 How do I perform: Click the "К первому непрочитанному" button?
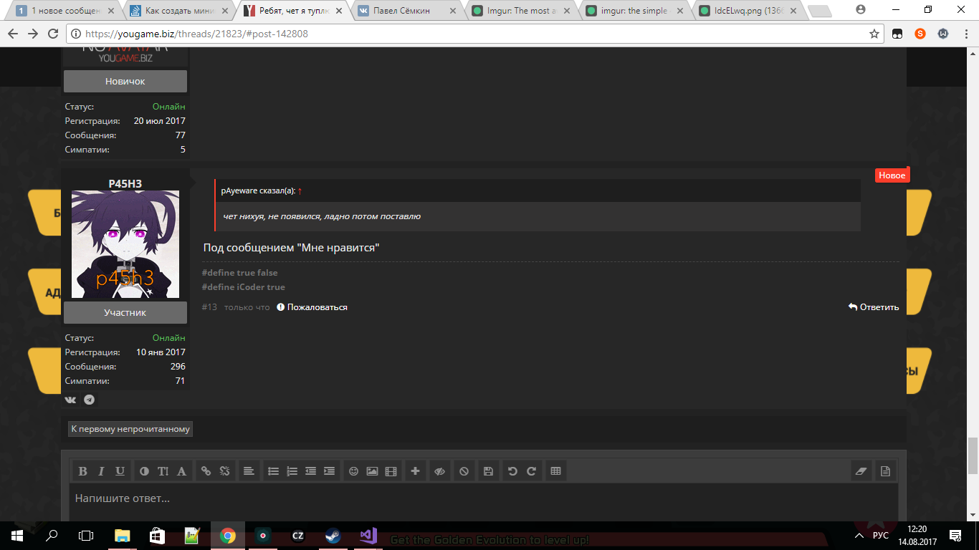point(130,429)
